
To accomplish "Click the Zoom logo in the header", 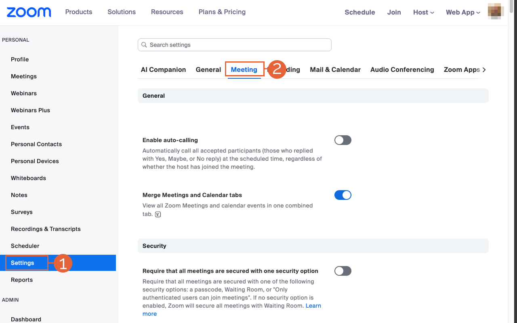I will point(28,12).
